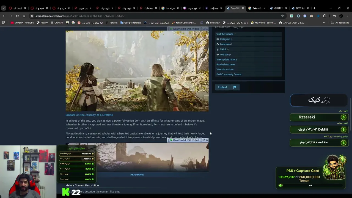Open the Extensions puzzle icon
Image resolution: width=352 pixels, height=198 pixels.
[x=325, y=16]
